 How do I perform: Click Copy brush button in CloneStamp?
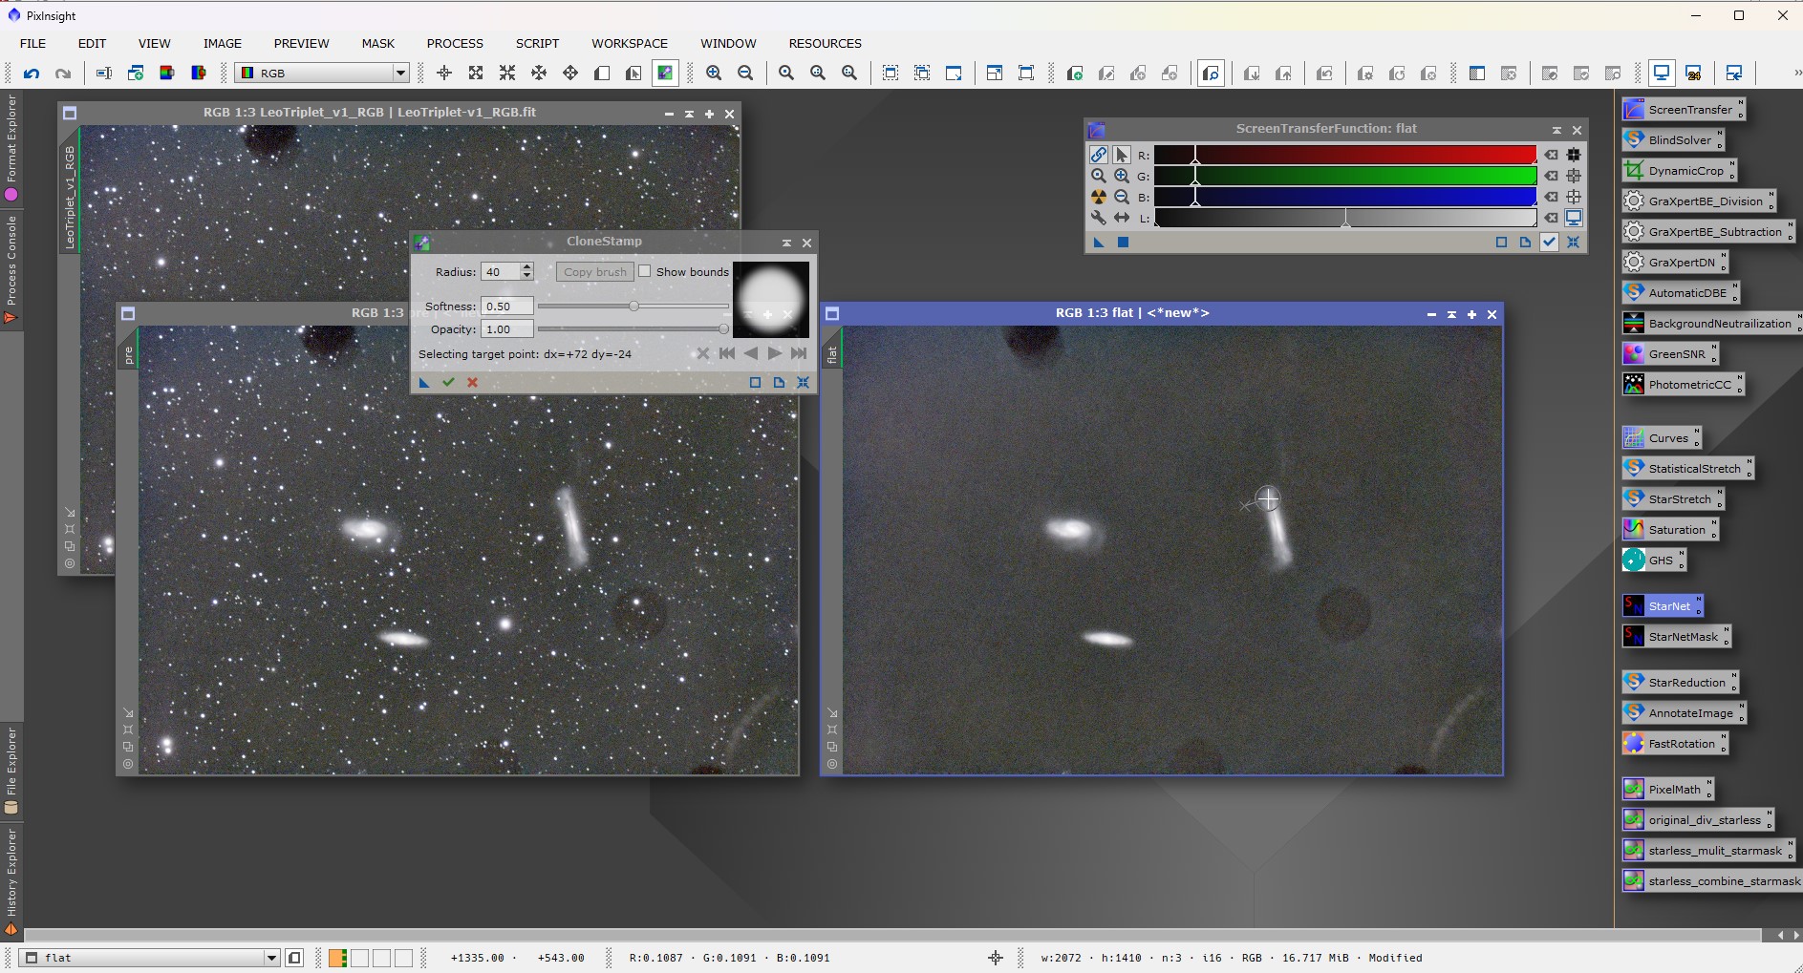[595, 272]
